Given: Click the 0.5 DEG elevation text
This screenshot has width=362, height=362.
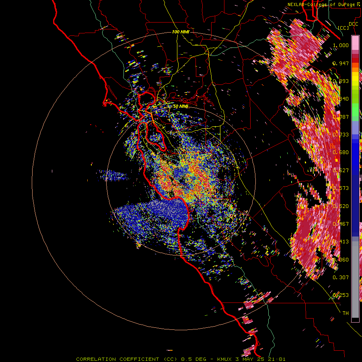Looking at the screenshot, I should click(193, 359).
